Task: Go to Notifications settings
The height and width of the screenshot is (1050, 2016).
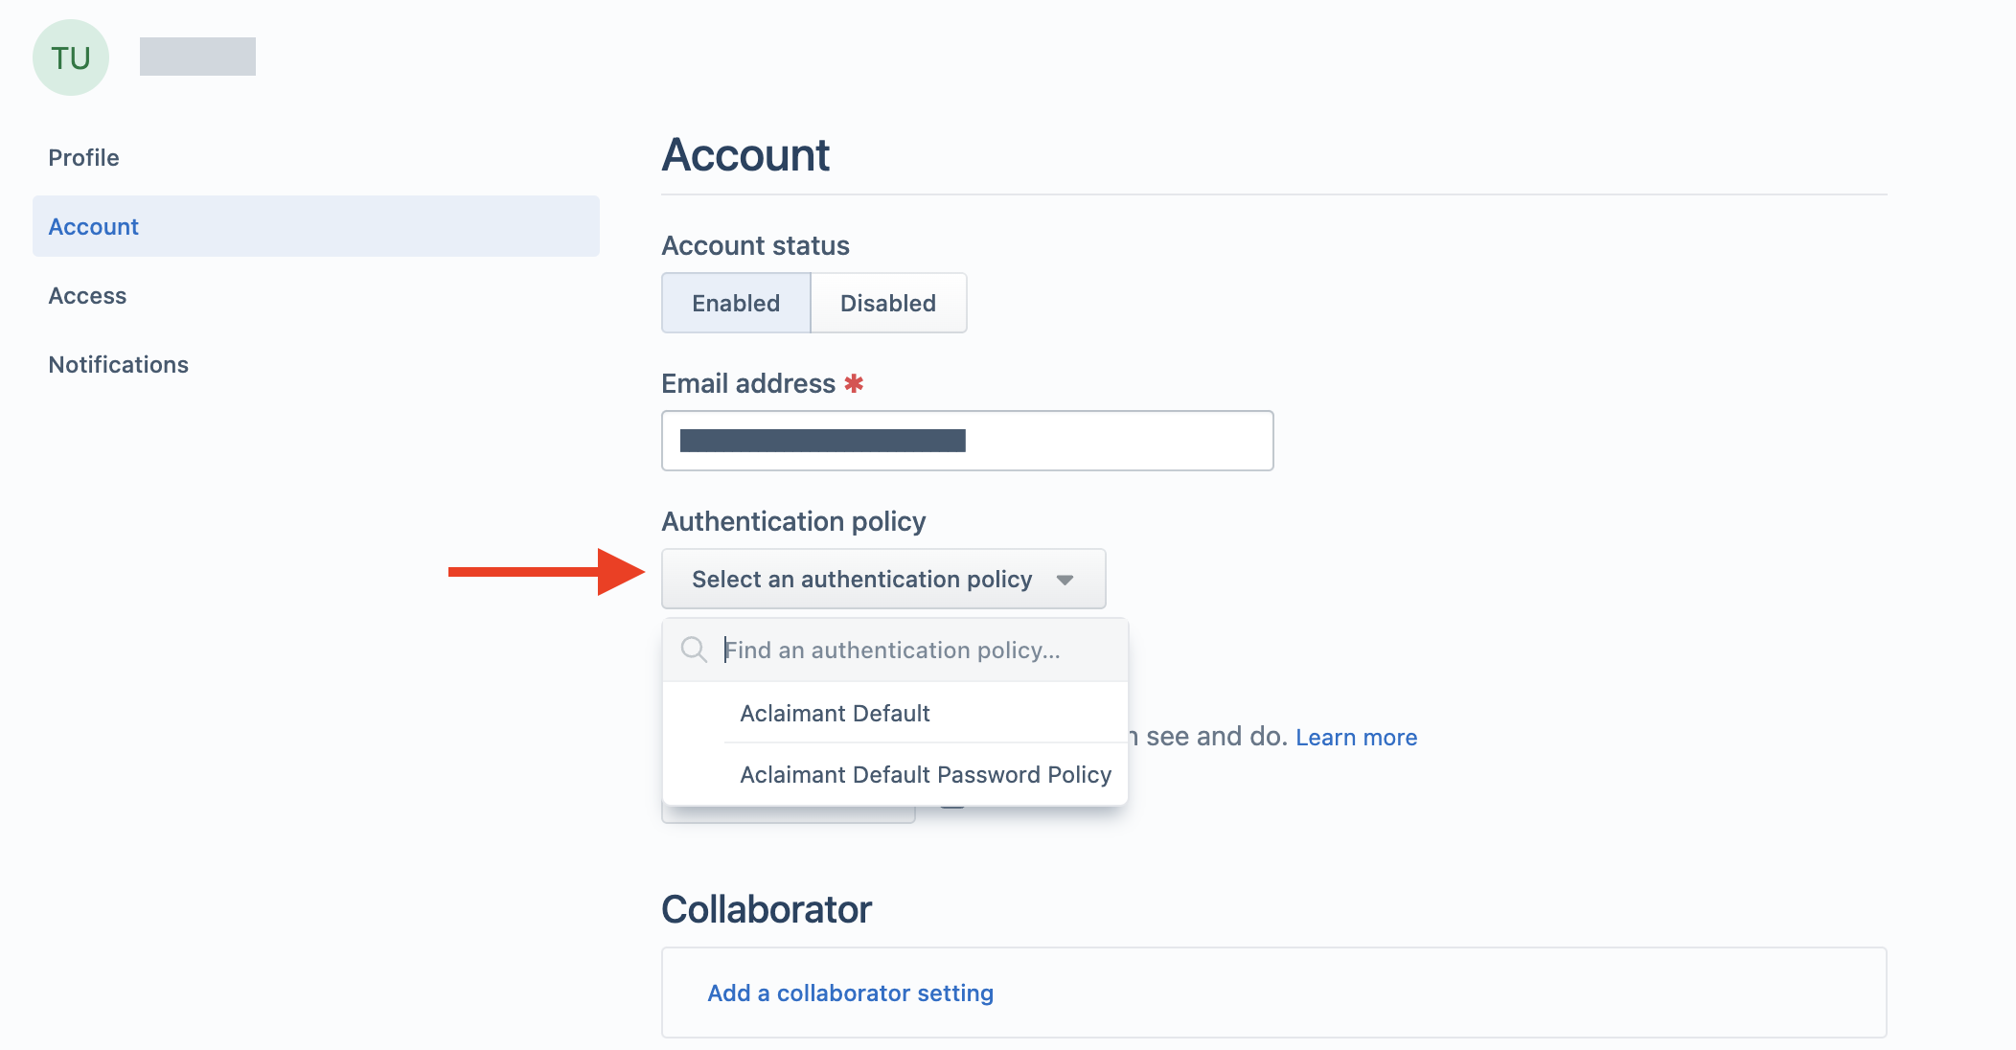Action: pyautogui.click(x=119, y=364)
